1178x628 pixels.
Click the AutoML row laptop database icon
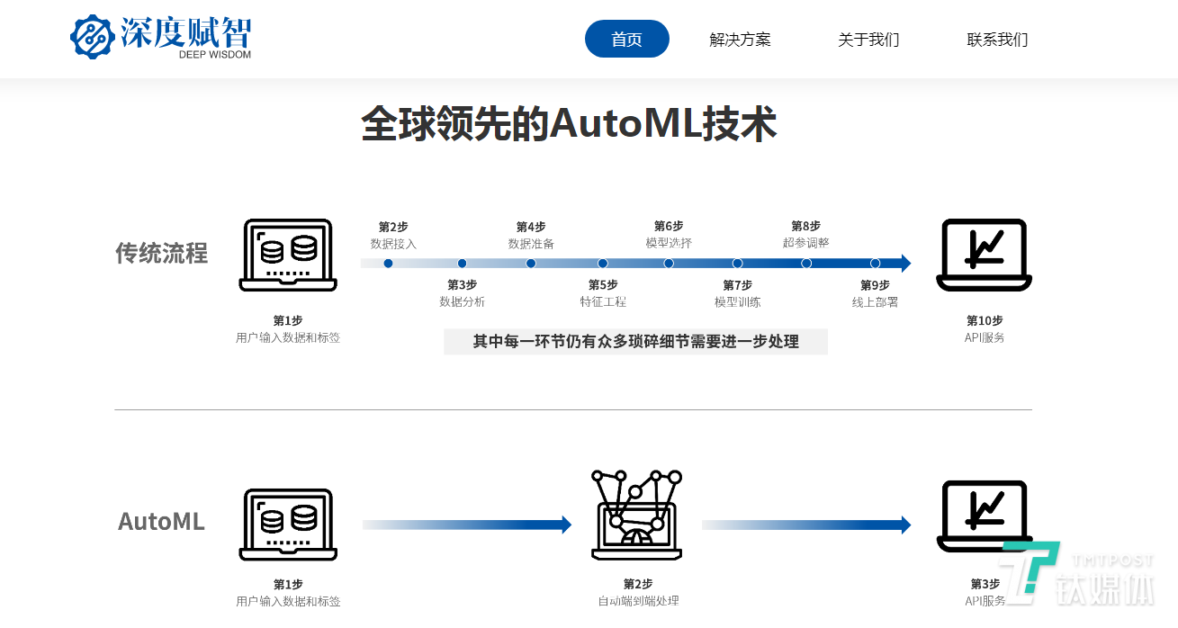point(288,525)
